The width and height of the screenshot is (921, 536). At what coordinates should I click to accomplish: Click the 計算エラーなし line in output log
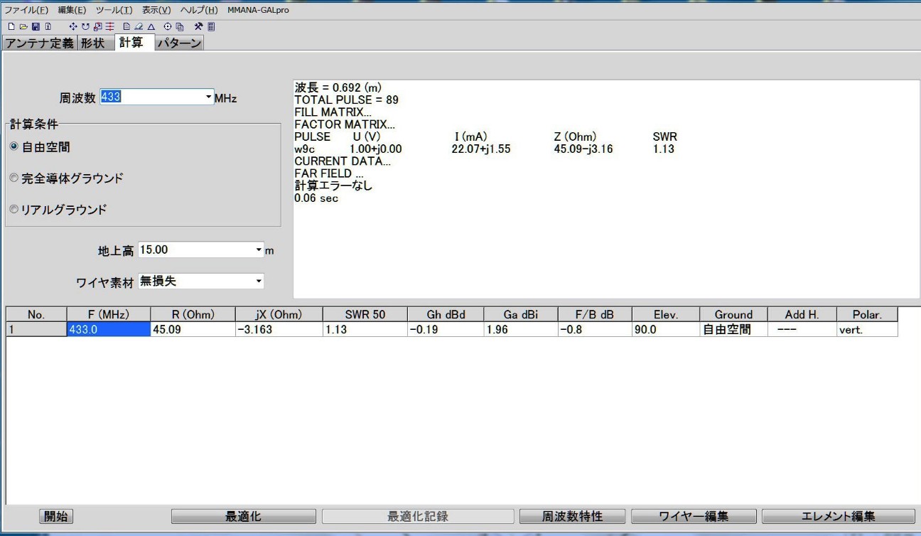(x=333, y=186)
